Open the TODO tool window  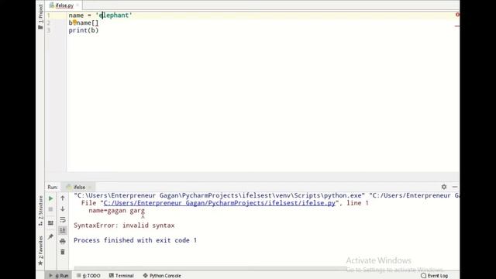pyautogui.click(x=88, y=276)
